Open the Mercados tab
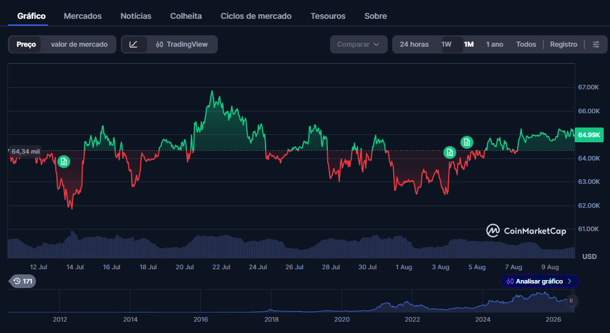The height and width of the screenshot is (333, 610). [83, 16]
